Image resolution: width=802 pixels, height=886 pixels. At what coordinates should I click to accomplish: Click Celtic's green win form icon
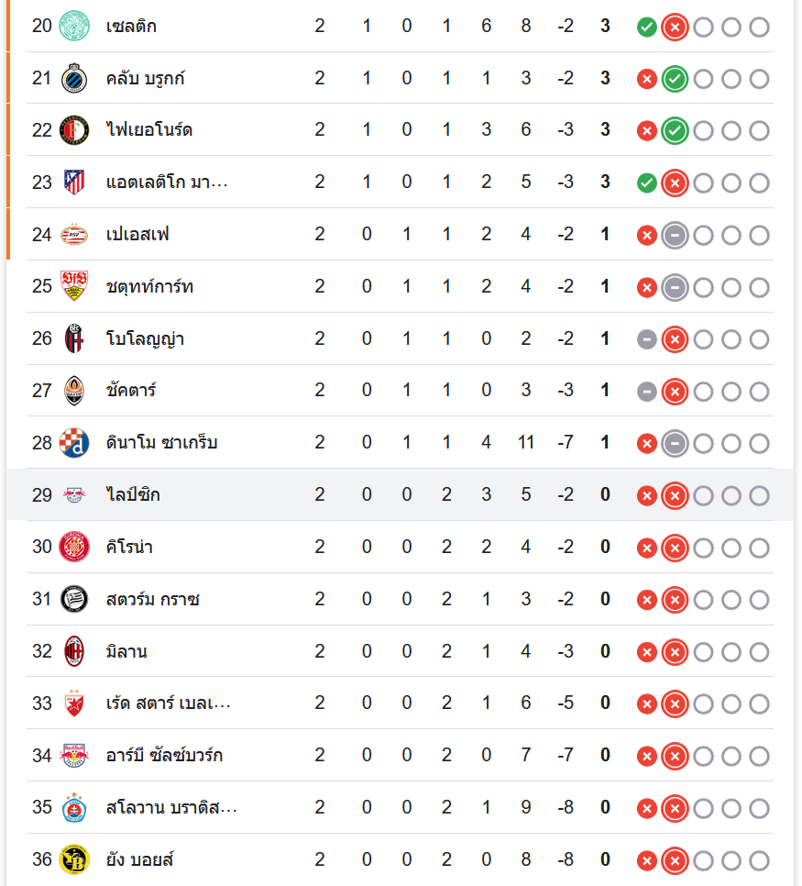[646, 27]
